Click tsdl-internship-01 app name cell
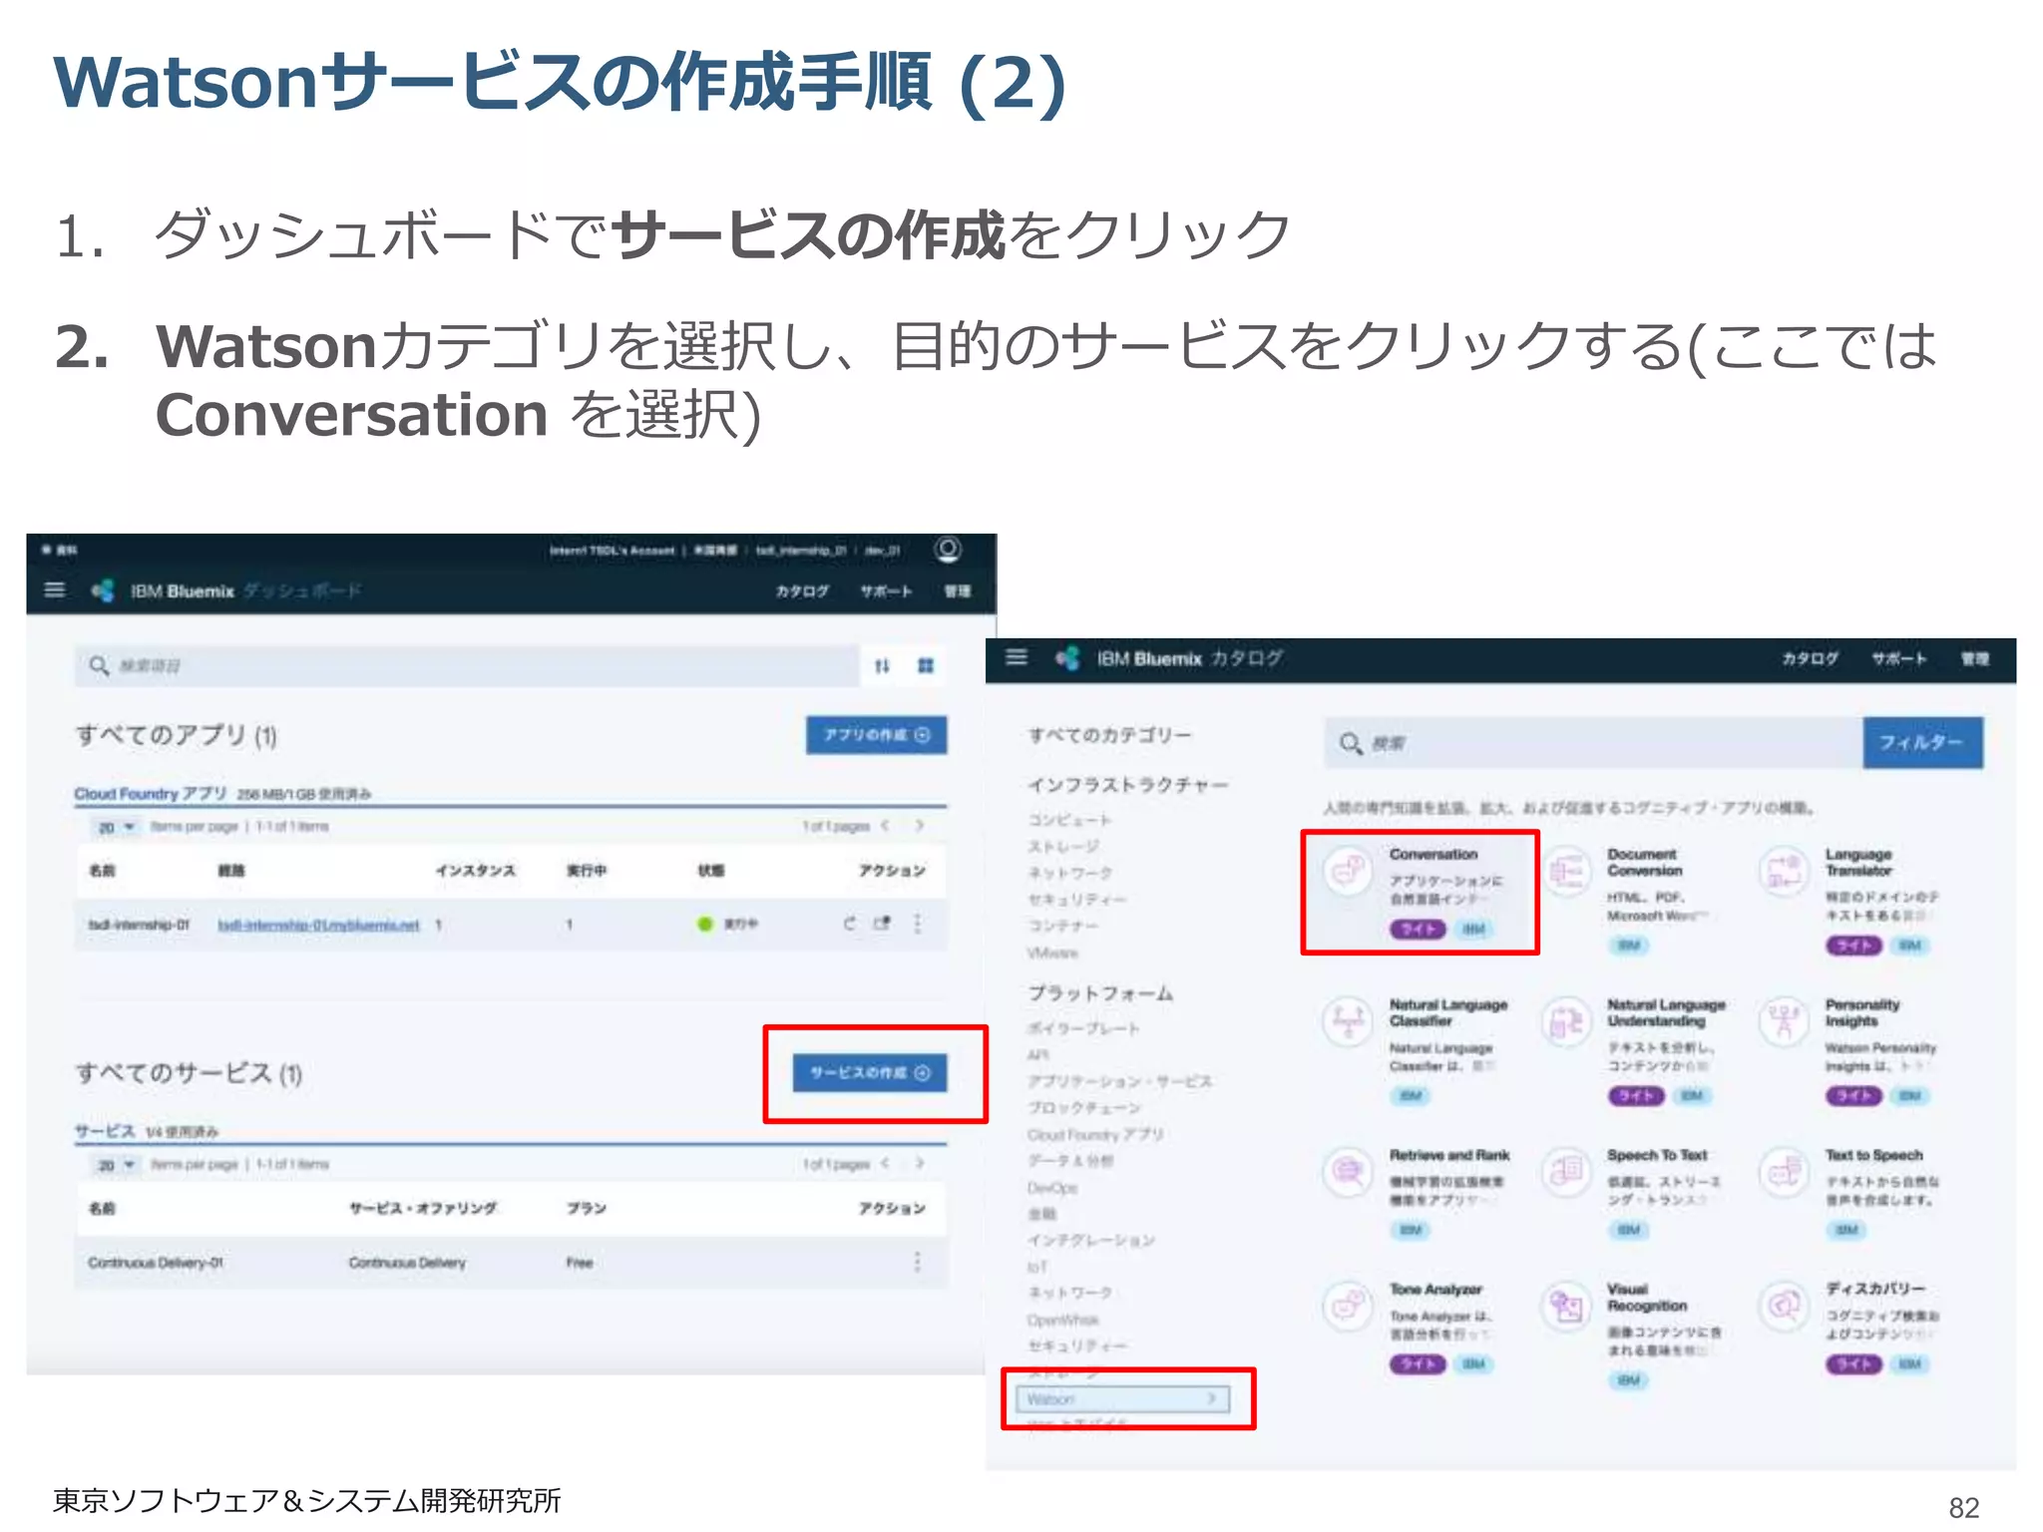The height and width of the screenshot is (1532, 2043). point(138,925)
